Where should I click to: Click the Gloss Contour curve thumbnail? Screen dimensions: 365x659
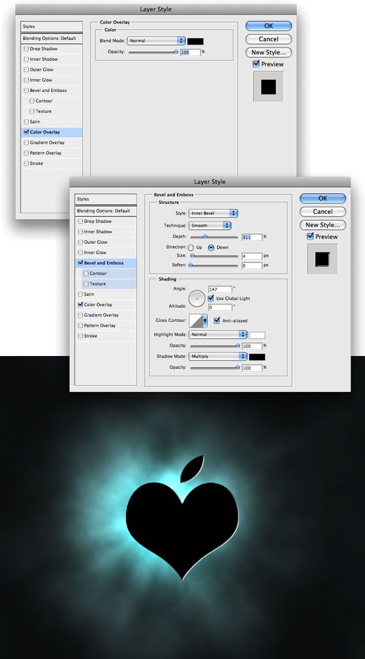click(196, 321)
